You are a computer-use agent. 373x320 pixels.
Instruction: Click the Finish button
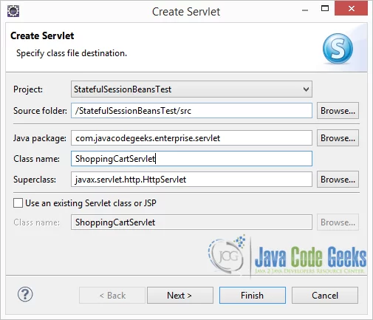(x=253, y=295)
